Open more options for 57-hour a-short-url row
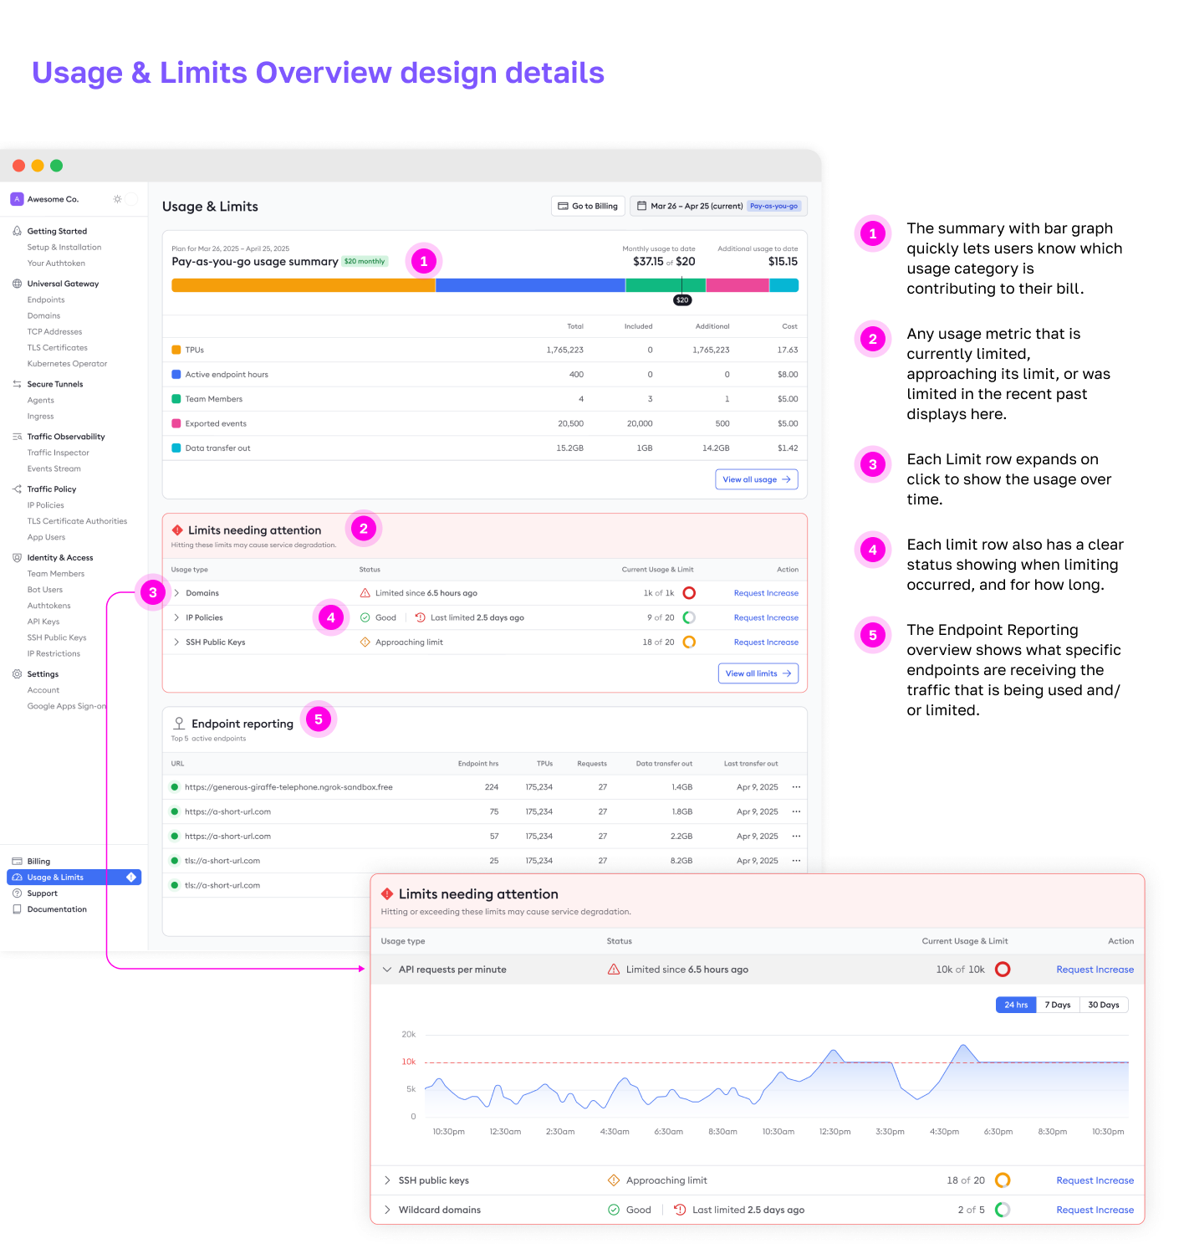Image resolution: width=1179 pixels, height=1259 pixels. click(796, 837)
